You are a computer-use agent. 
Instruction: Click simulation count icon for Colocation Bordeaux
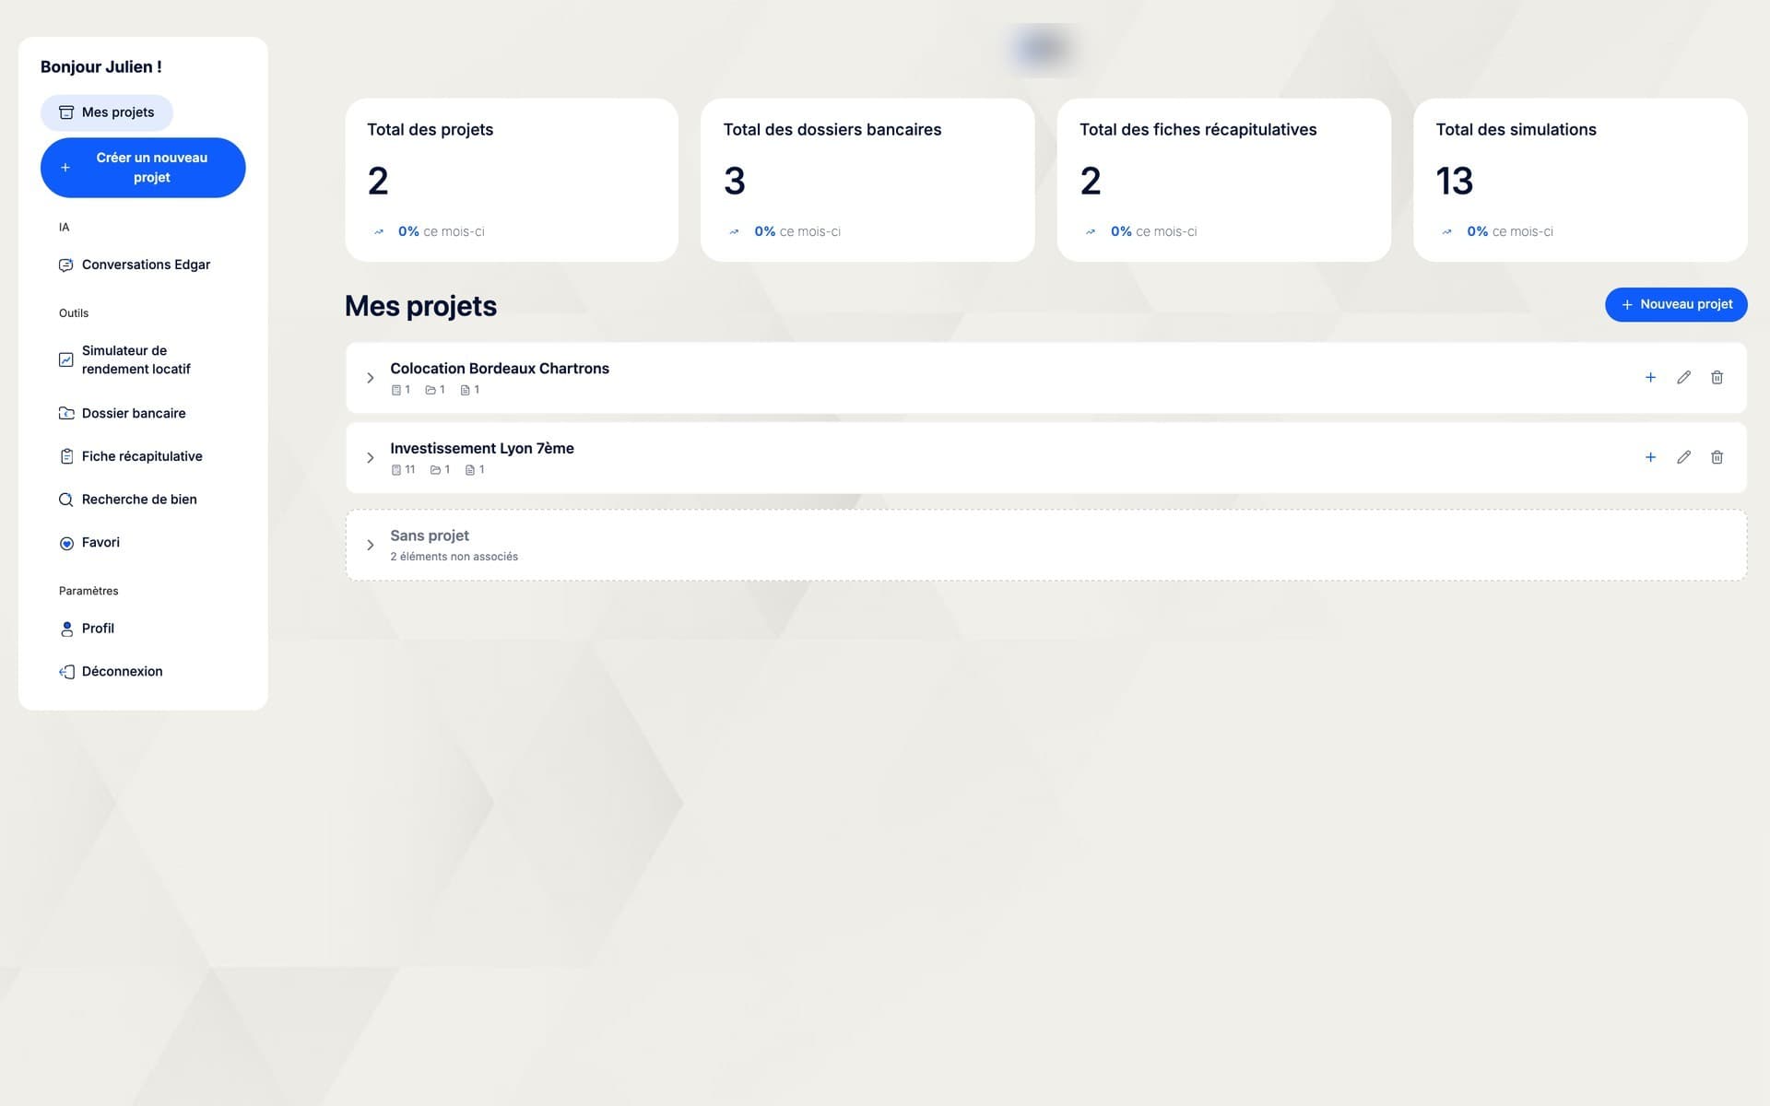point(396,391)
